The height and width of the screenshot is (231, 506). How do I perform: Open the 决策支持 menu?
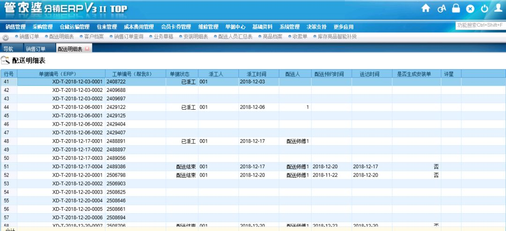(x=317, y=27)
